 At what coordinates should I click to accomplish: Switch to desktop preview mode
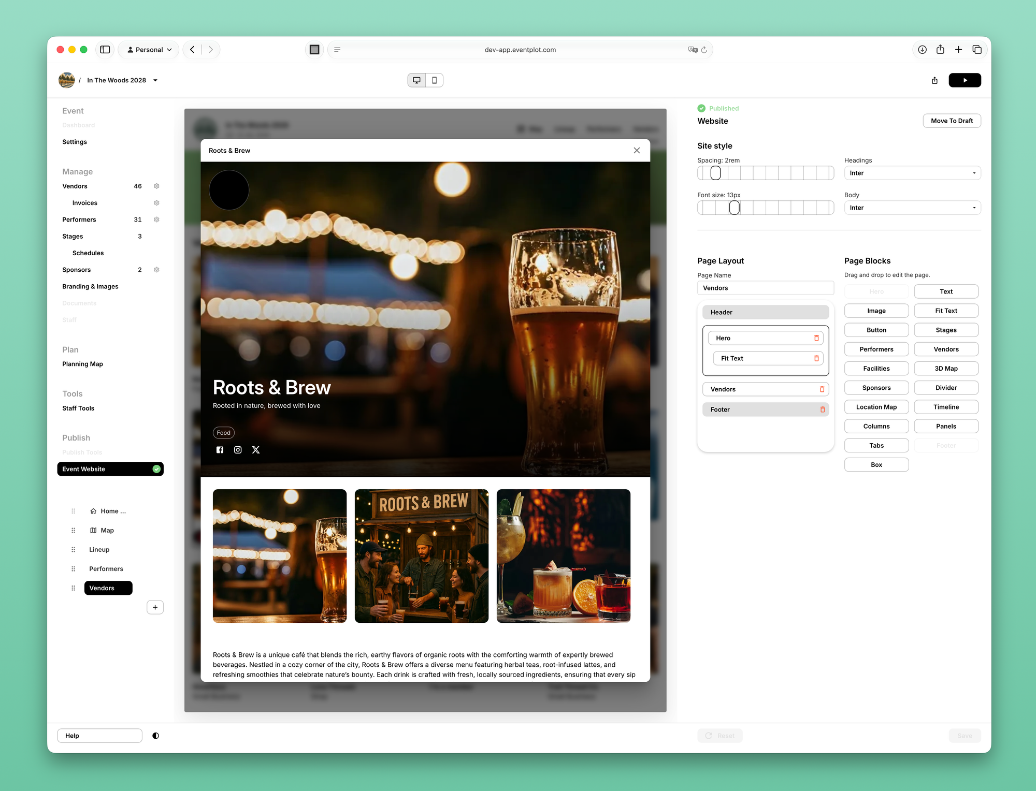point(416,80)
